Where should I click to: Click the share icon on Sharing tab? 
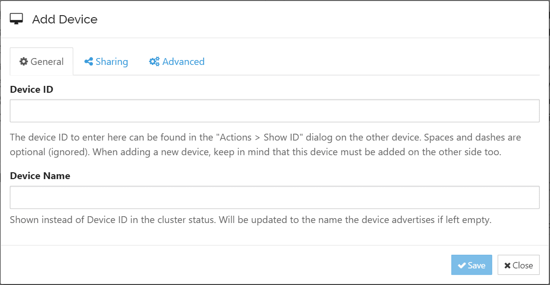(x=88, y=61)
